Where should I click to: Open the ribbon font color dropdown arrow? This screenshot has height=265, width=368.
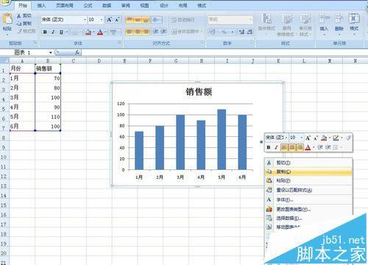click(105, 32)
